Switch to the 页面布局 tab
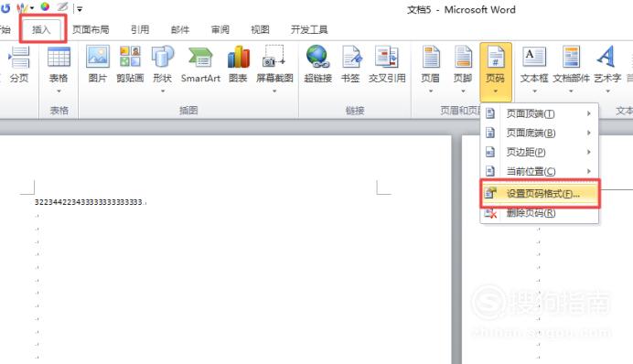Screen dimensions: 633x364 (91, 29)
